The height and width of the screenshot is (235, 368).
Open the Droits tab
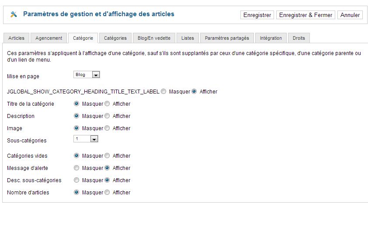tap(299, 38)
